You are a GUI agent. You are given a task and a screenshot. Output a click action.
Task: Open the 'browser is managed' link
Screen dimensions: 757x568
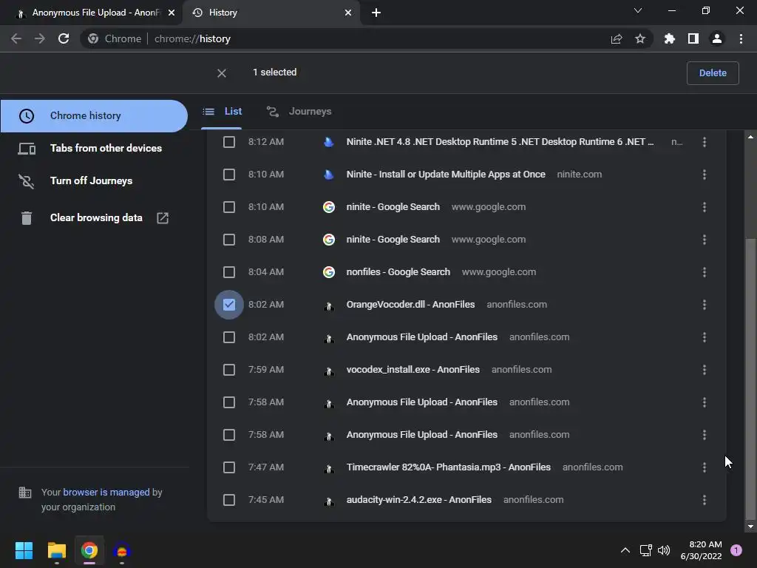tap(106, 492)
